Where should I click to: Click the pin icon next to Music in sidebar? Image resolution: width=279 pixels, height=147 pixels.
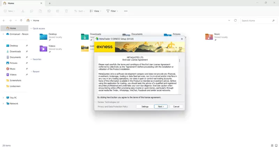point(27,69)
